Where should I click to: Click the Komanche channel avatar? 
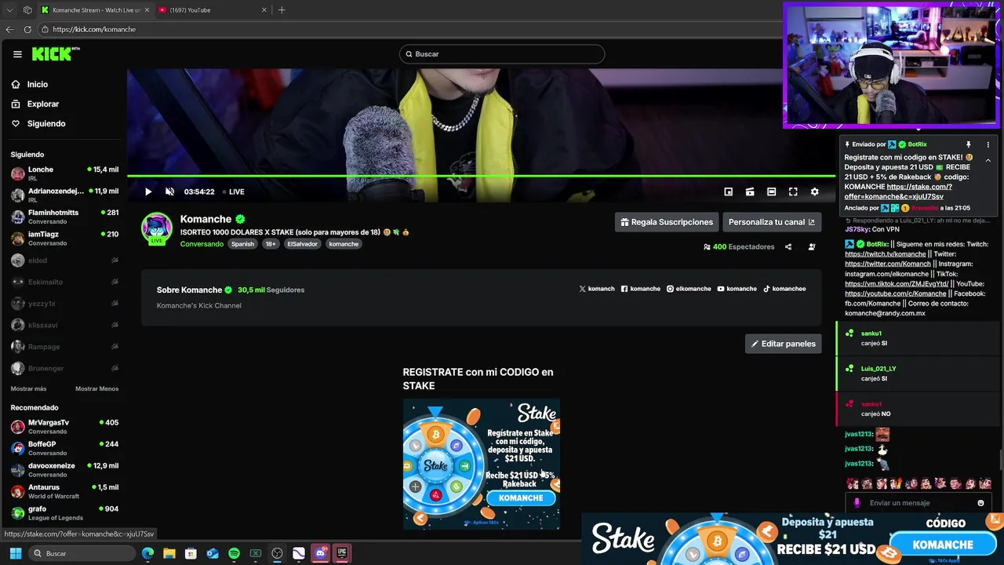click(157, 228)
